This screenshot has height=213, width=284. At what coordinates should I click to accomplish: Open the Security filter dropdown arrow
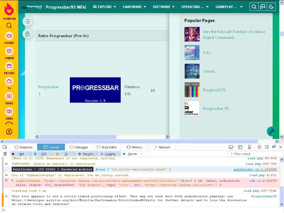[x=97, y=154]
